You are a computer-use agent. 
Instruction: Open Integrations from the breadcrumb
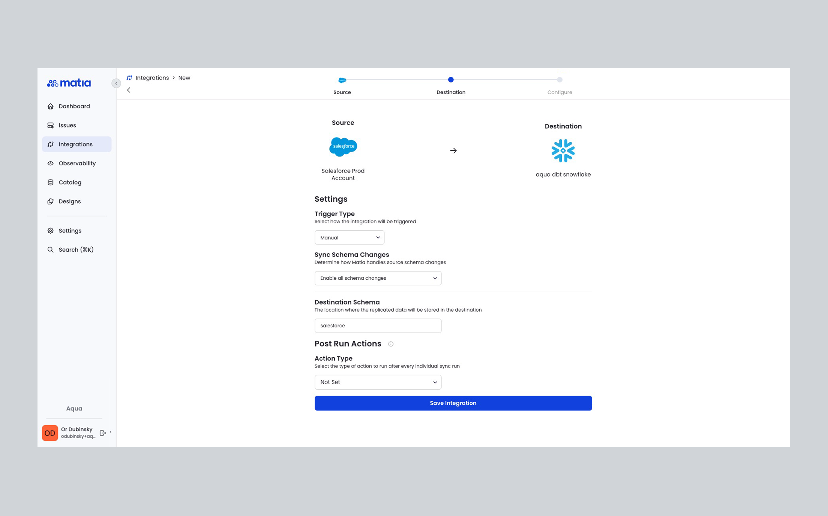pyautogui.click(x=152, y=78)
